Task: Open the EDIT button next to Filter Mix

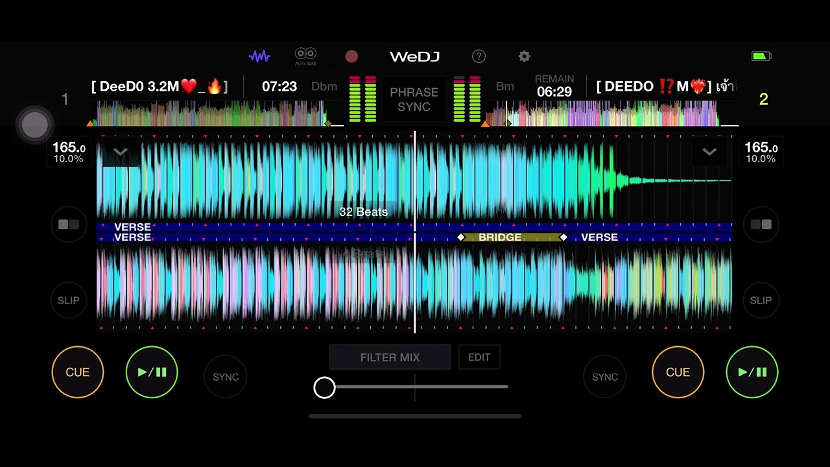Action: tap(479, 357)
